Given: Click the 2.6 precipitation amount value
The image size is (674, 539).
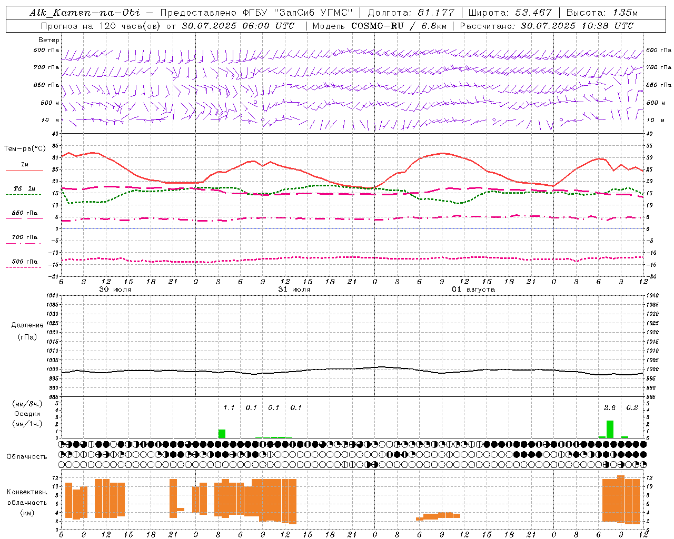Looking at the screenshot, I should [x=610, y=408].
